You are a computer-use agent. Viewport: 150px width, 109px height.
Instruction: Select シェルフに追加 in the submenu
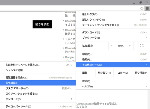(38, 70)
